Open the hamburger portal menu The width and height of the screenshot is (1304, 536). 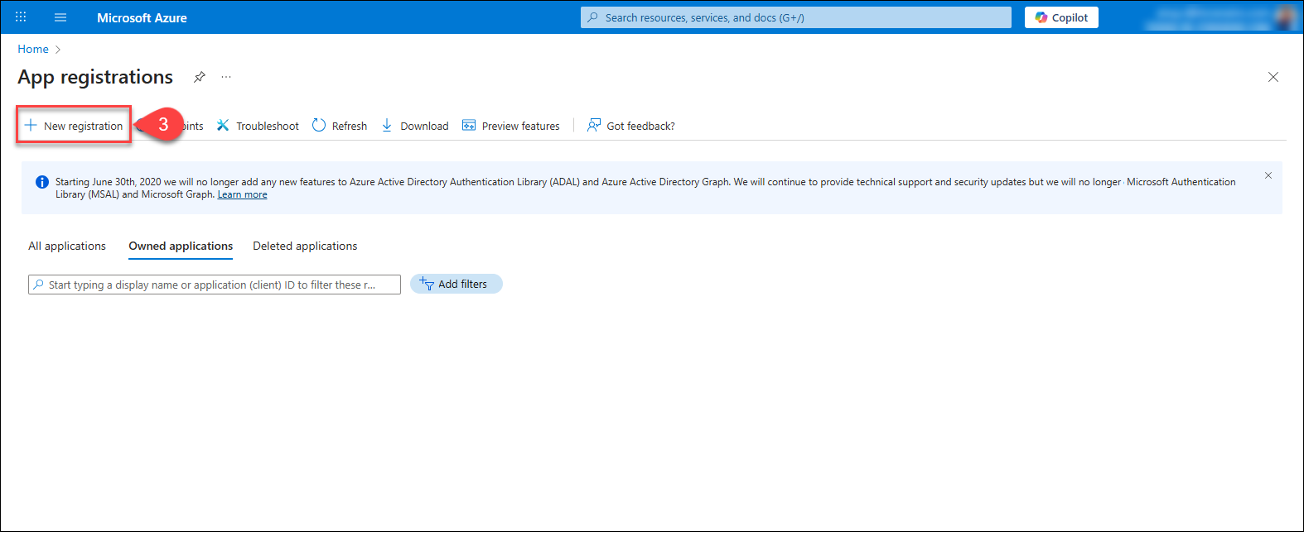60,17
